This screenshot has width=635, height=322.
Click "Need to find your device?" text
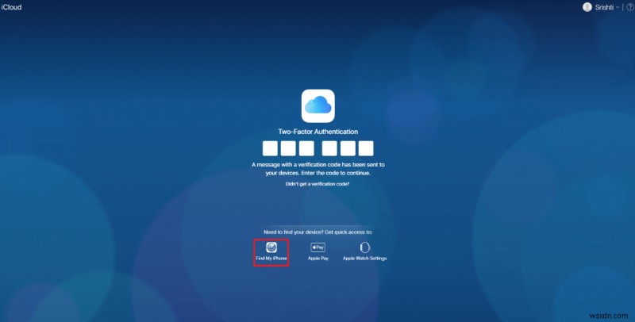(294, 232)
